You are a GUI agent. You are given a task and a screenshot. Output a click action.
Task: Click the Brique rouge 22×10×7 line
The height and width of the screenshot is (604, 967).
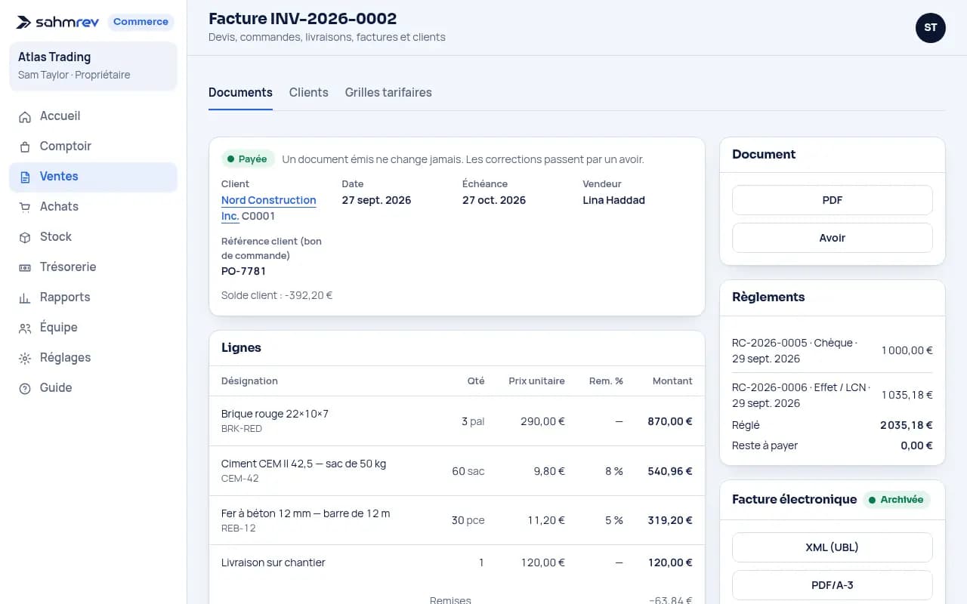coord(456,421)
